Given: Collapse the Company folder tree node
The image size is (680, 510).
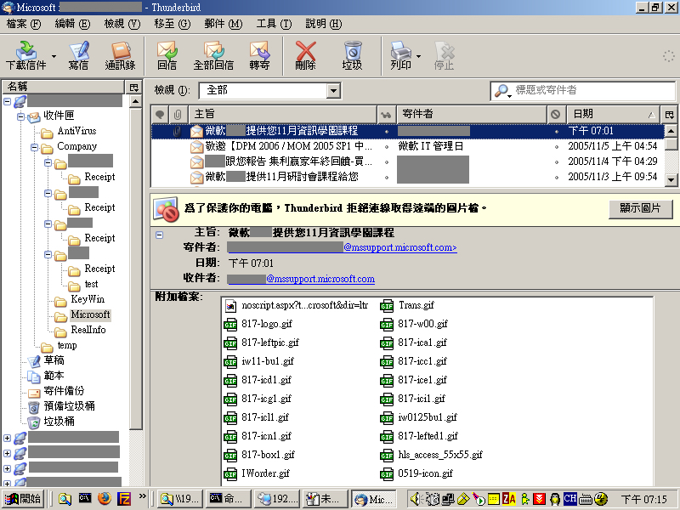Looking at the screenshot, I should 35,147.
